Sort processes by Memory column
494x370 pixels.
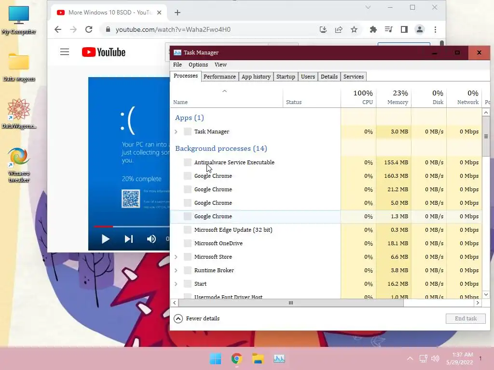[x=394, y=98]
